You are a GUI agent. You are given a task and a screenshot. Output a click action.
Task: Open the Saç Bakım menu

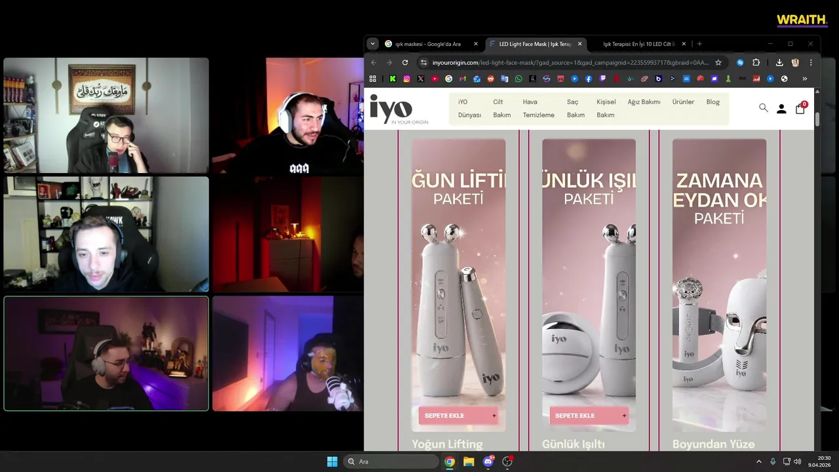pos(576,108)
